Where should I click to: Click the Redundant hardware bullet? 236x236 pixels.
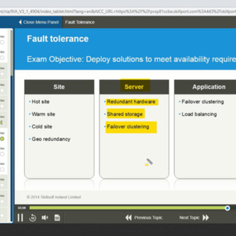[131, 102]
